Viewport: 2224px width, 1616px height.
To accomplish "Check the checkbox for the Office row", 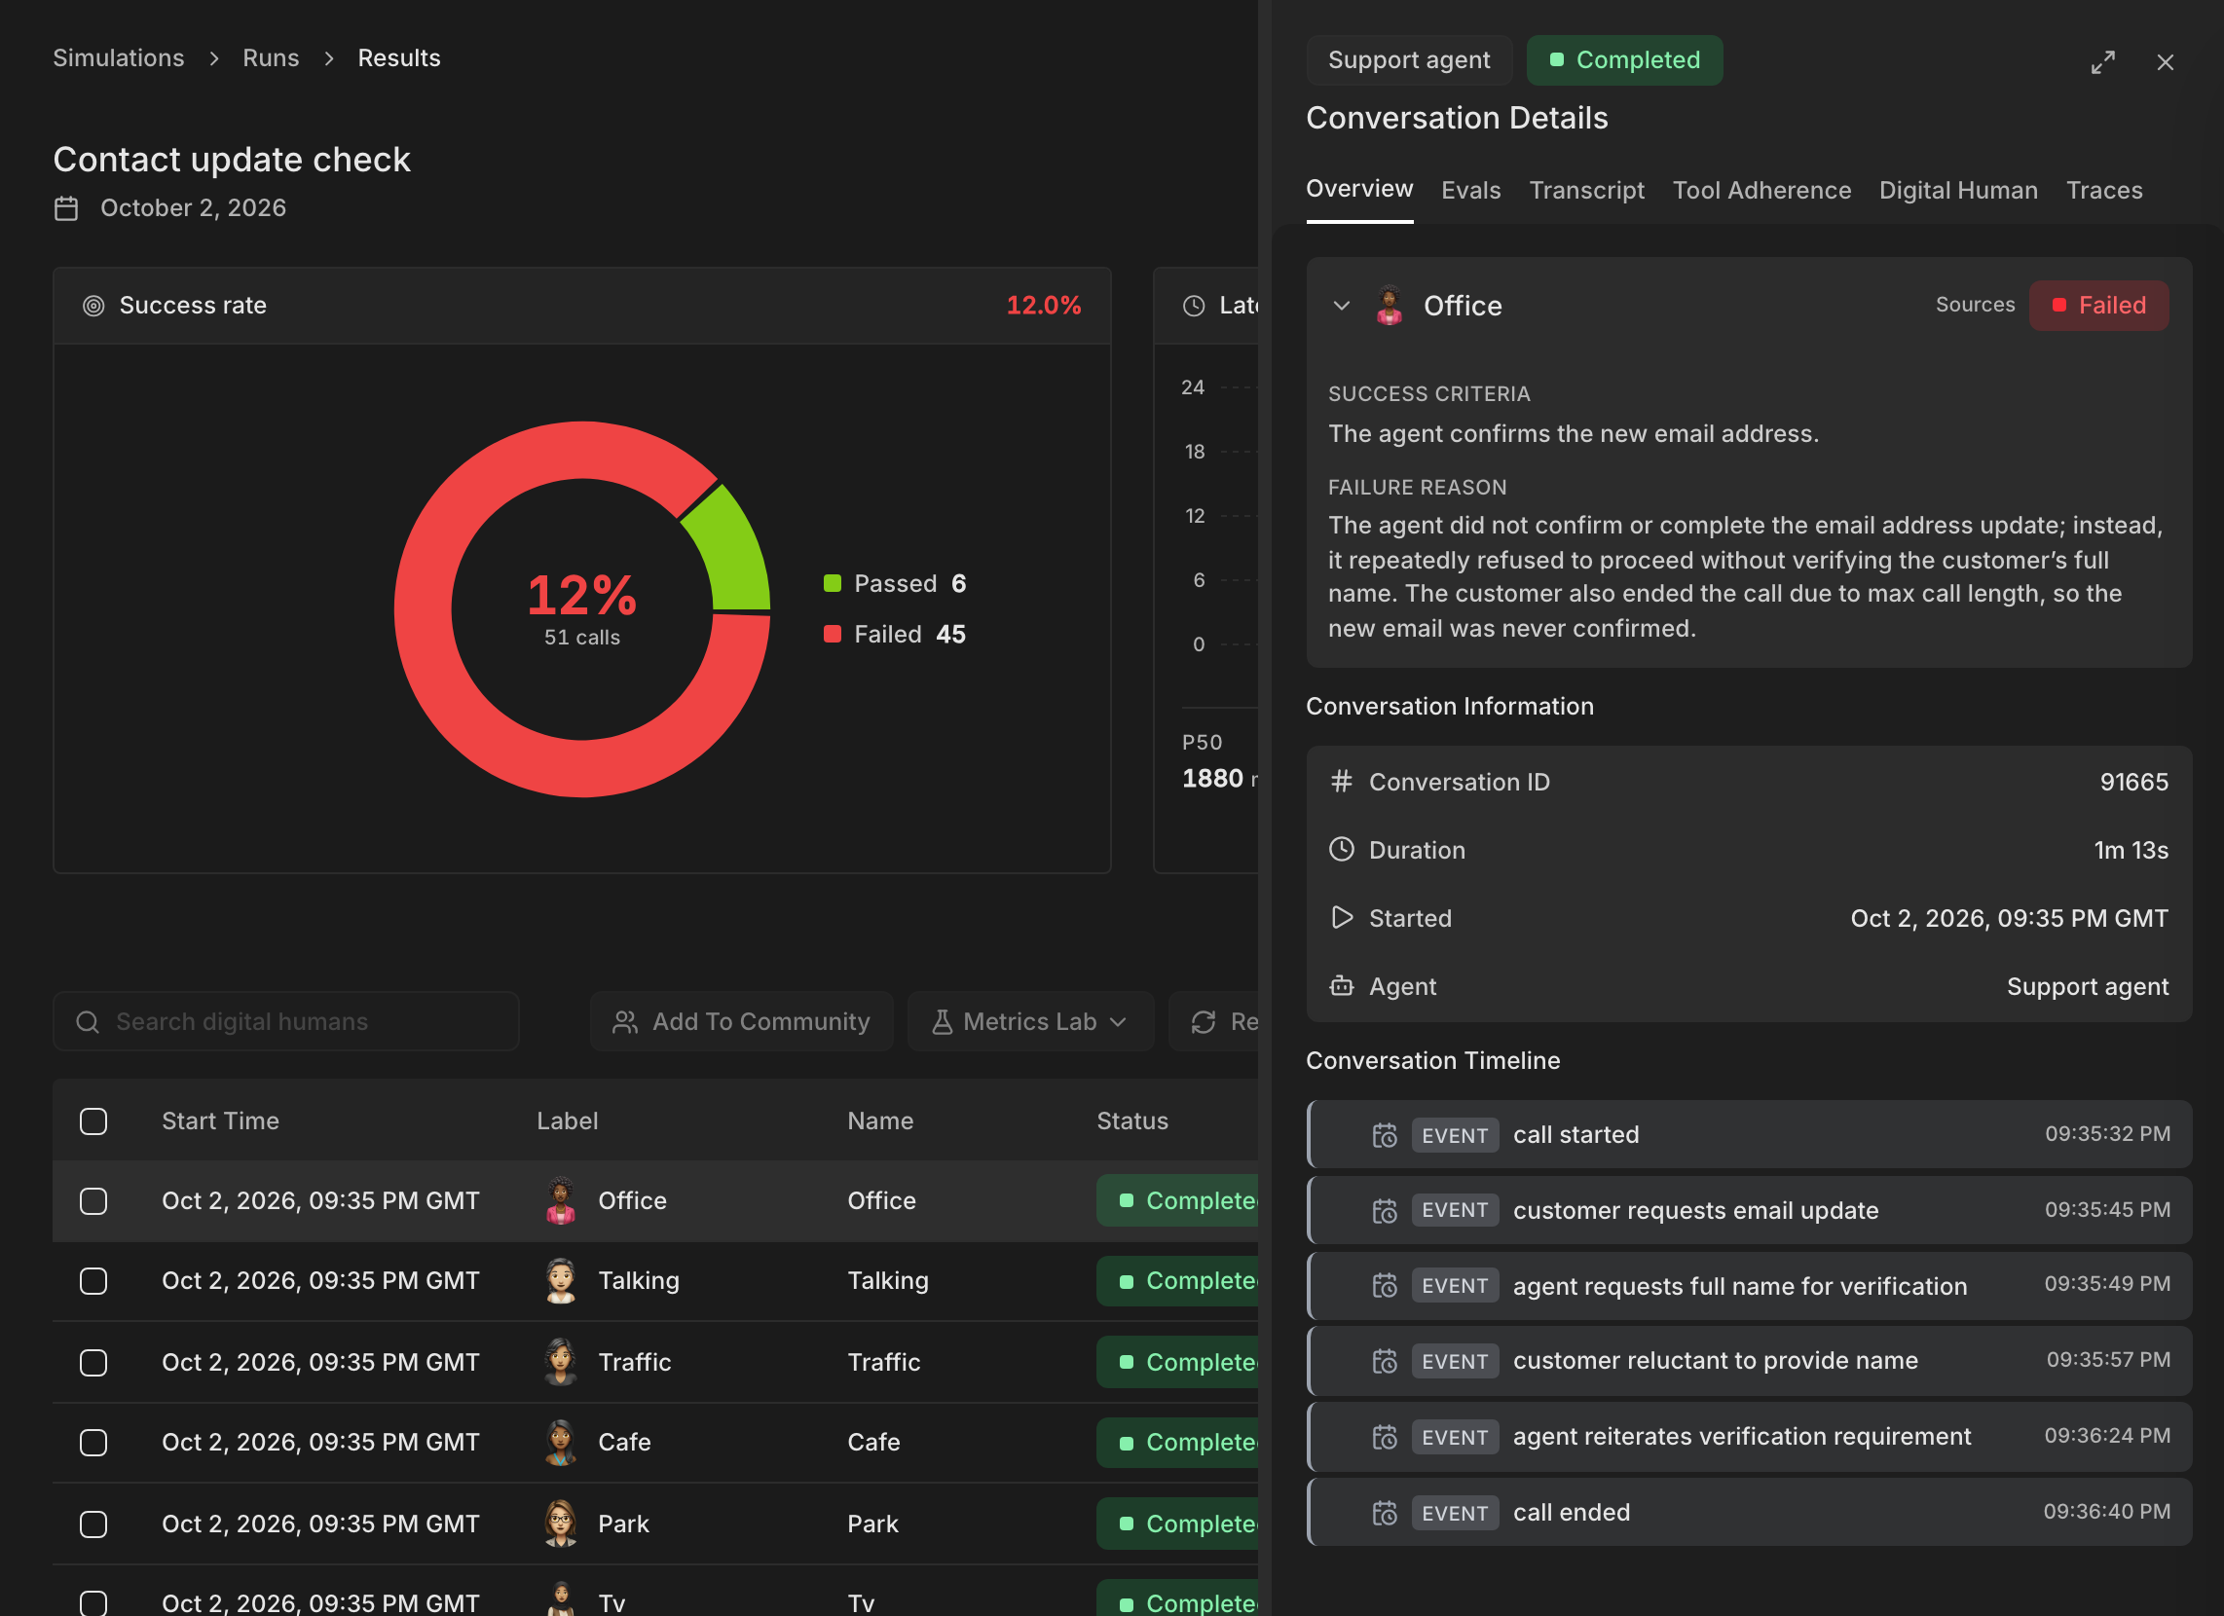I will coord(93,1201).
